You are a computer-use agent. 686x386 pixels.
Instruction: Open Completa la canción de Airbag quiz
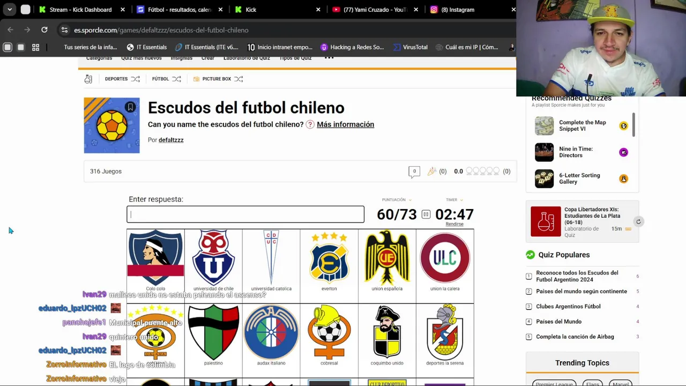point(575,337)
